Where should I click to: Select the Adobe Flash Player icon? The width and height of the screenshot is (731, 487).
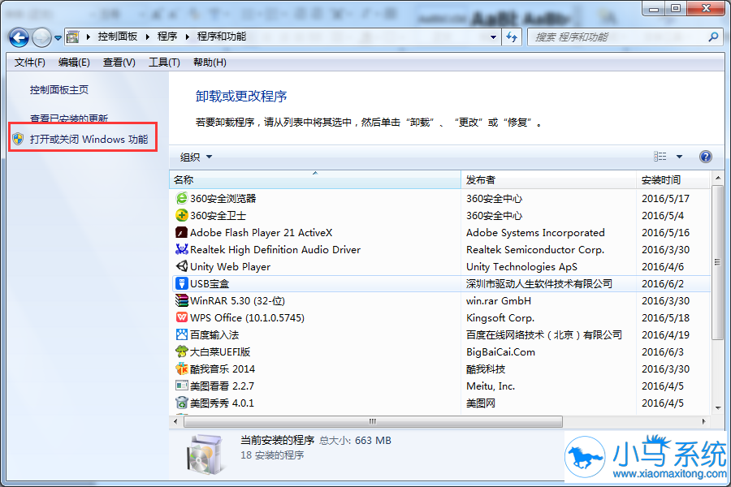[x=181, y=232]
